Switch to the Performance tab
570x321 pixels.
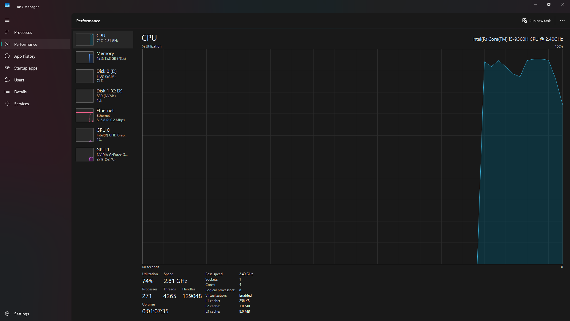point(26,44)
